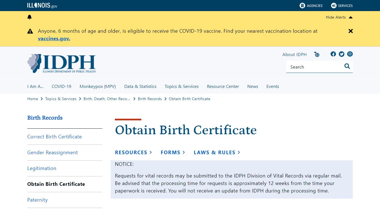Image resolution: width=380 pixels, height=213 pixels.
Task: Click the Obtain Birth Certificate page title
Action: coord(186,130)
